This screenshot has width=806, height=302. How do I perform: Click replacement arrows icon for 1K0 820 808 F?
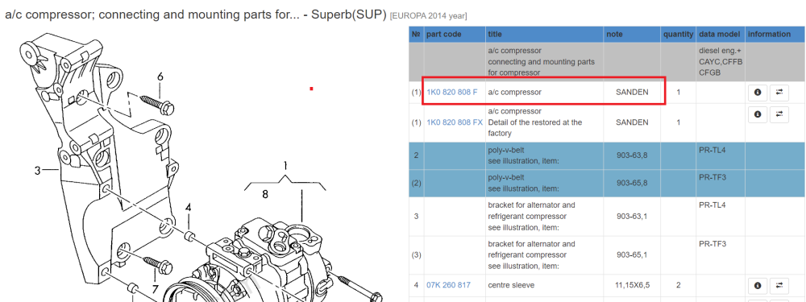pos(779,93)
